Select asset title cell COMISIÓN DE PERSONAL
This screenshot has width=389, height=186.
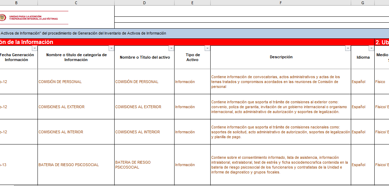[x=144, y=82]
